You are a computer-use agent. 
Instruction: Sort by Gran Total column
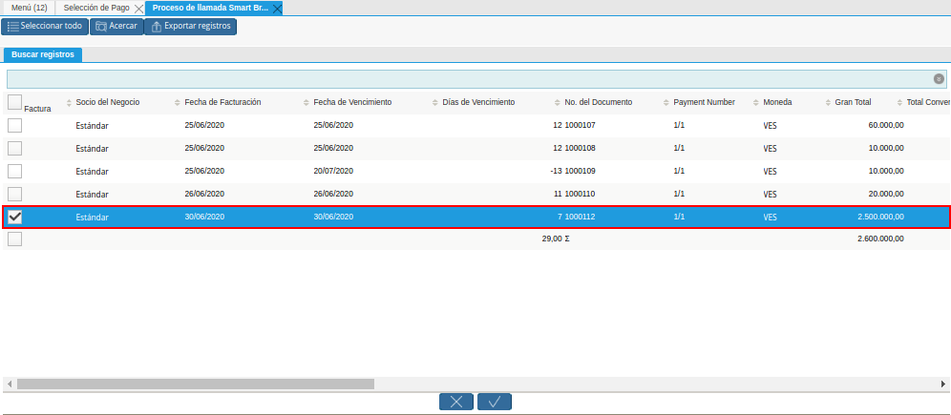click(x=853, y=102)
